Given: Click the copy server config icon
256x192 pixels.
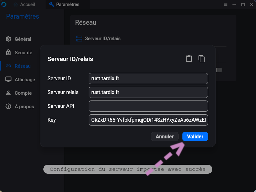Looking at the screenshot, I should click(201, 59).
